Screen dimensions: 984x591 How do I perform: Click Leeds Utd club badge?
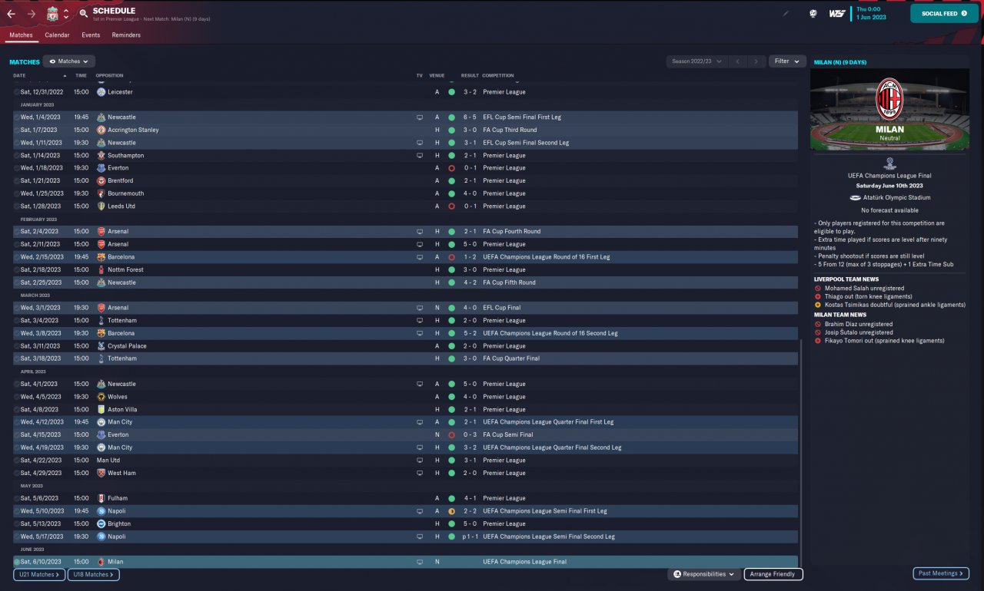point(101,206)
